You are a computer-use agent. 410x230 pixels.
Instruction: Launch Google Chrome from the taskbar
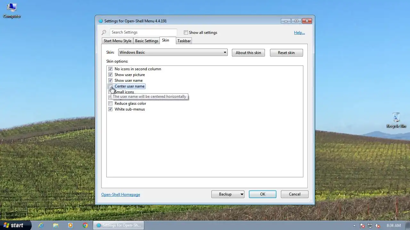(85, 225)
